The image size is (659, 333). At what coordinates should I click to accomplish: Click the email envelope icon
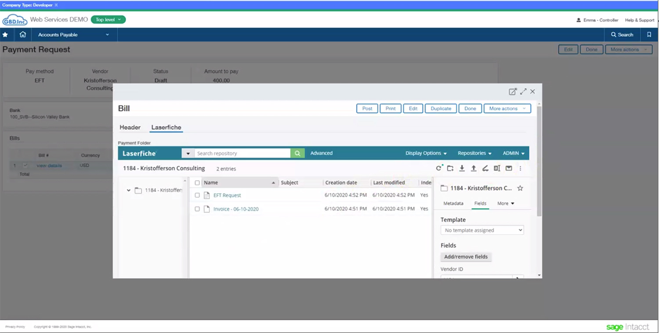point(509,168)
